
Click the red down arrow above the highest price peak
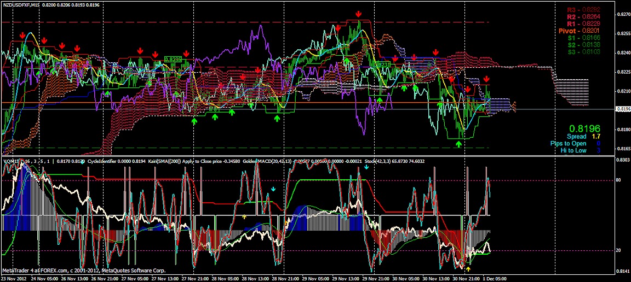358,14
